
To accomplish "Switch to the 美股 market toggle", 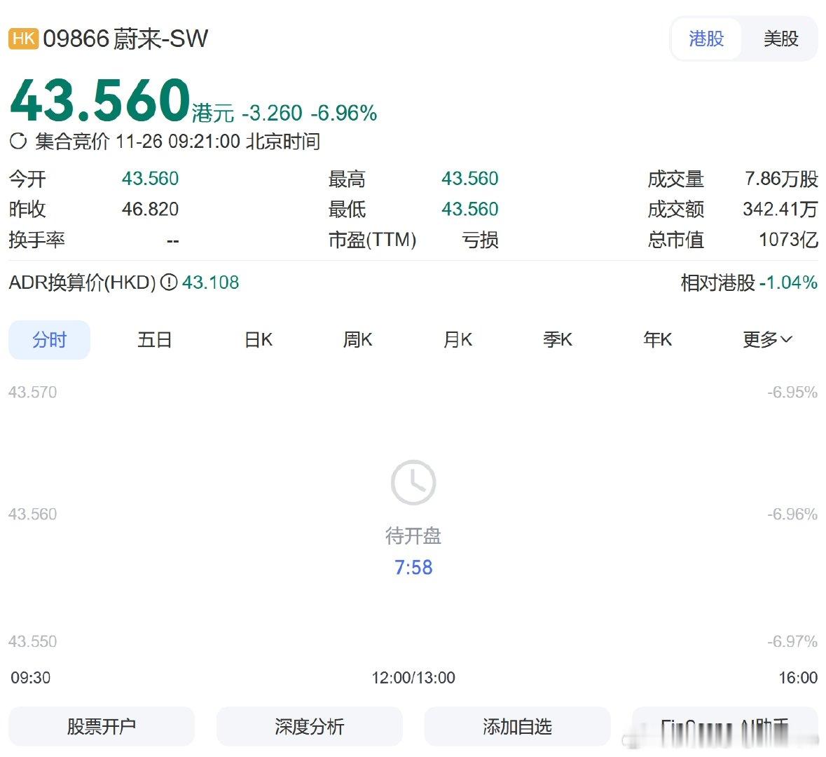I will pos(780,39).
